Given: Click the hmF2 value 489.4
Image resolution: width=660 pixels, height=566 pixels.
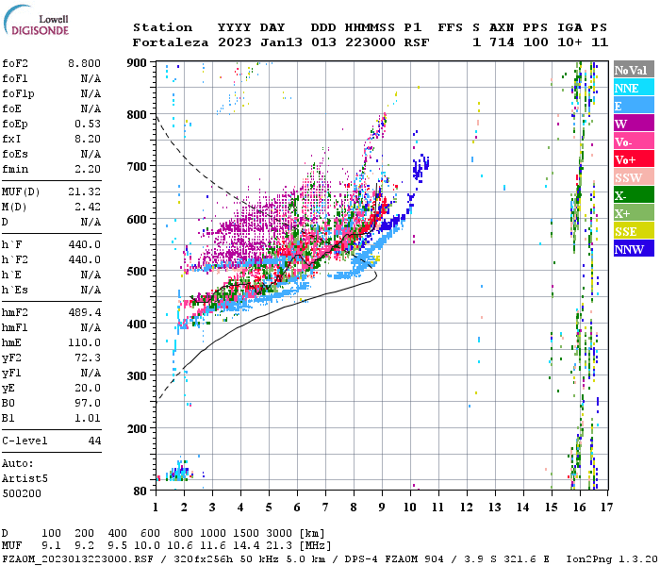Looking at the screenshot, I should pyautogui.click(x=84, y=312).
